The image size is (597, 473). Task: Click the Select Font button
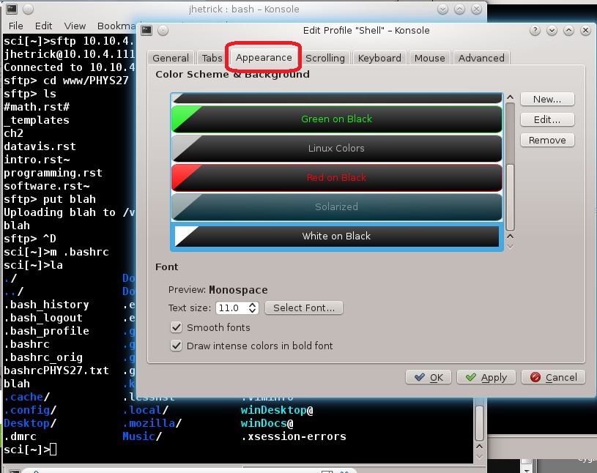[303, 308]
